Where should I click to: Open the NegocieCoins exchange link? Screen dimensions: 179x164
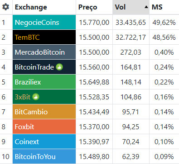click(x=37, y=23)
